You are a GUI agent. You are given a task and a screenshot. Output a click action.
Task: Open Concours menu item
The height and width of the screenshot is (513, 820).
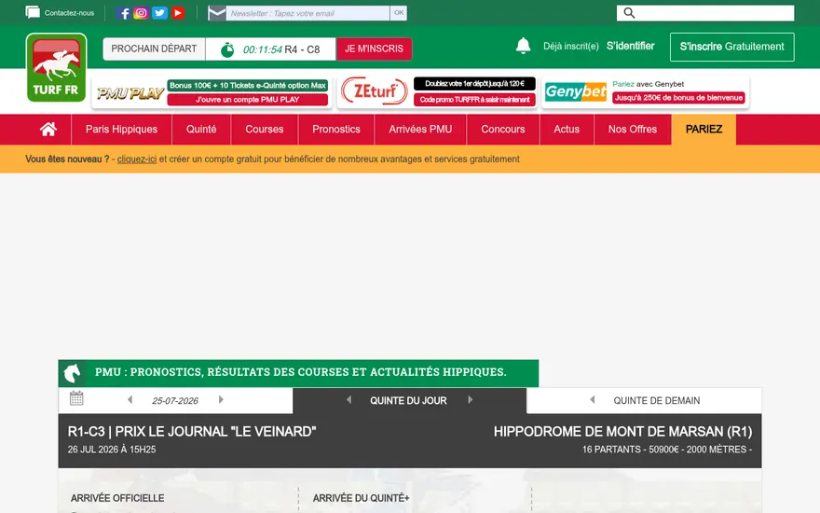coord(503,130)
